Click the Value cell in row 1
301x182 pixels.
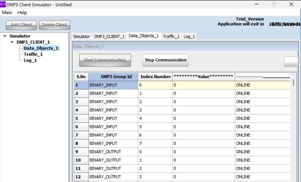(203, 85)
